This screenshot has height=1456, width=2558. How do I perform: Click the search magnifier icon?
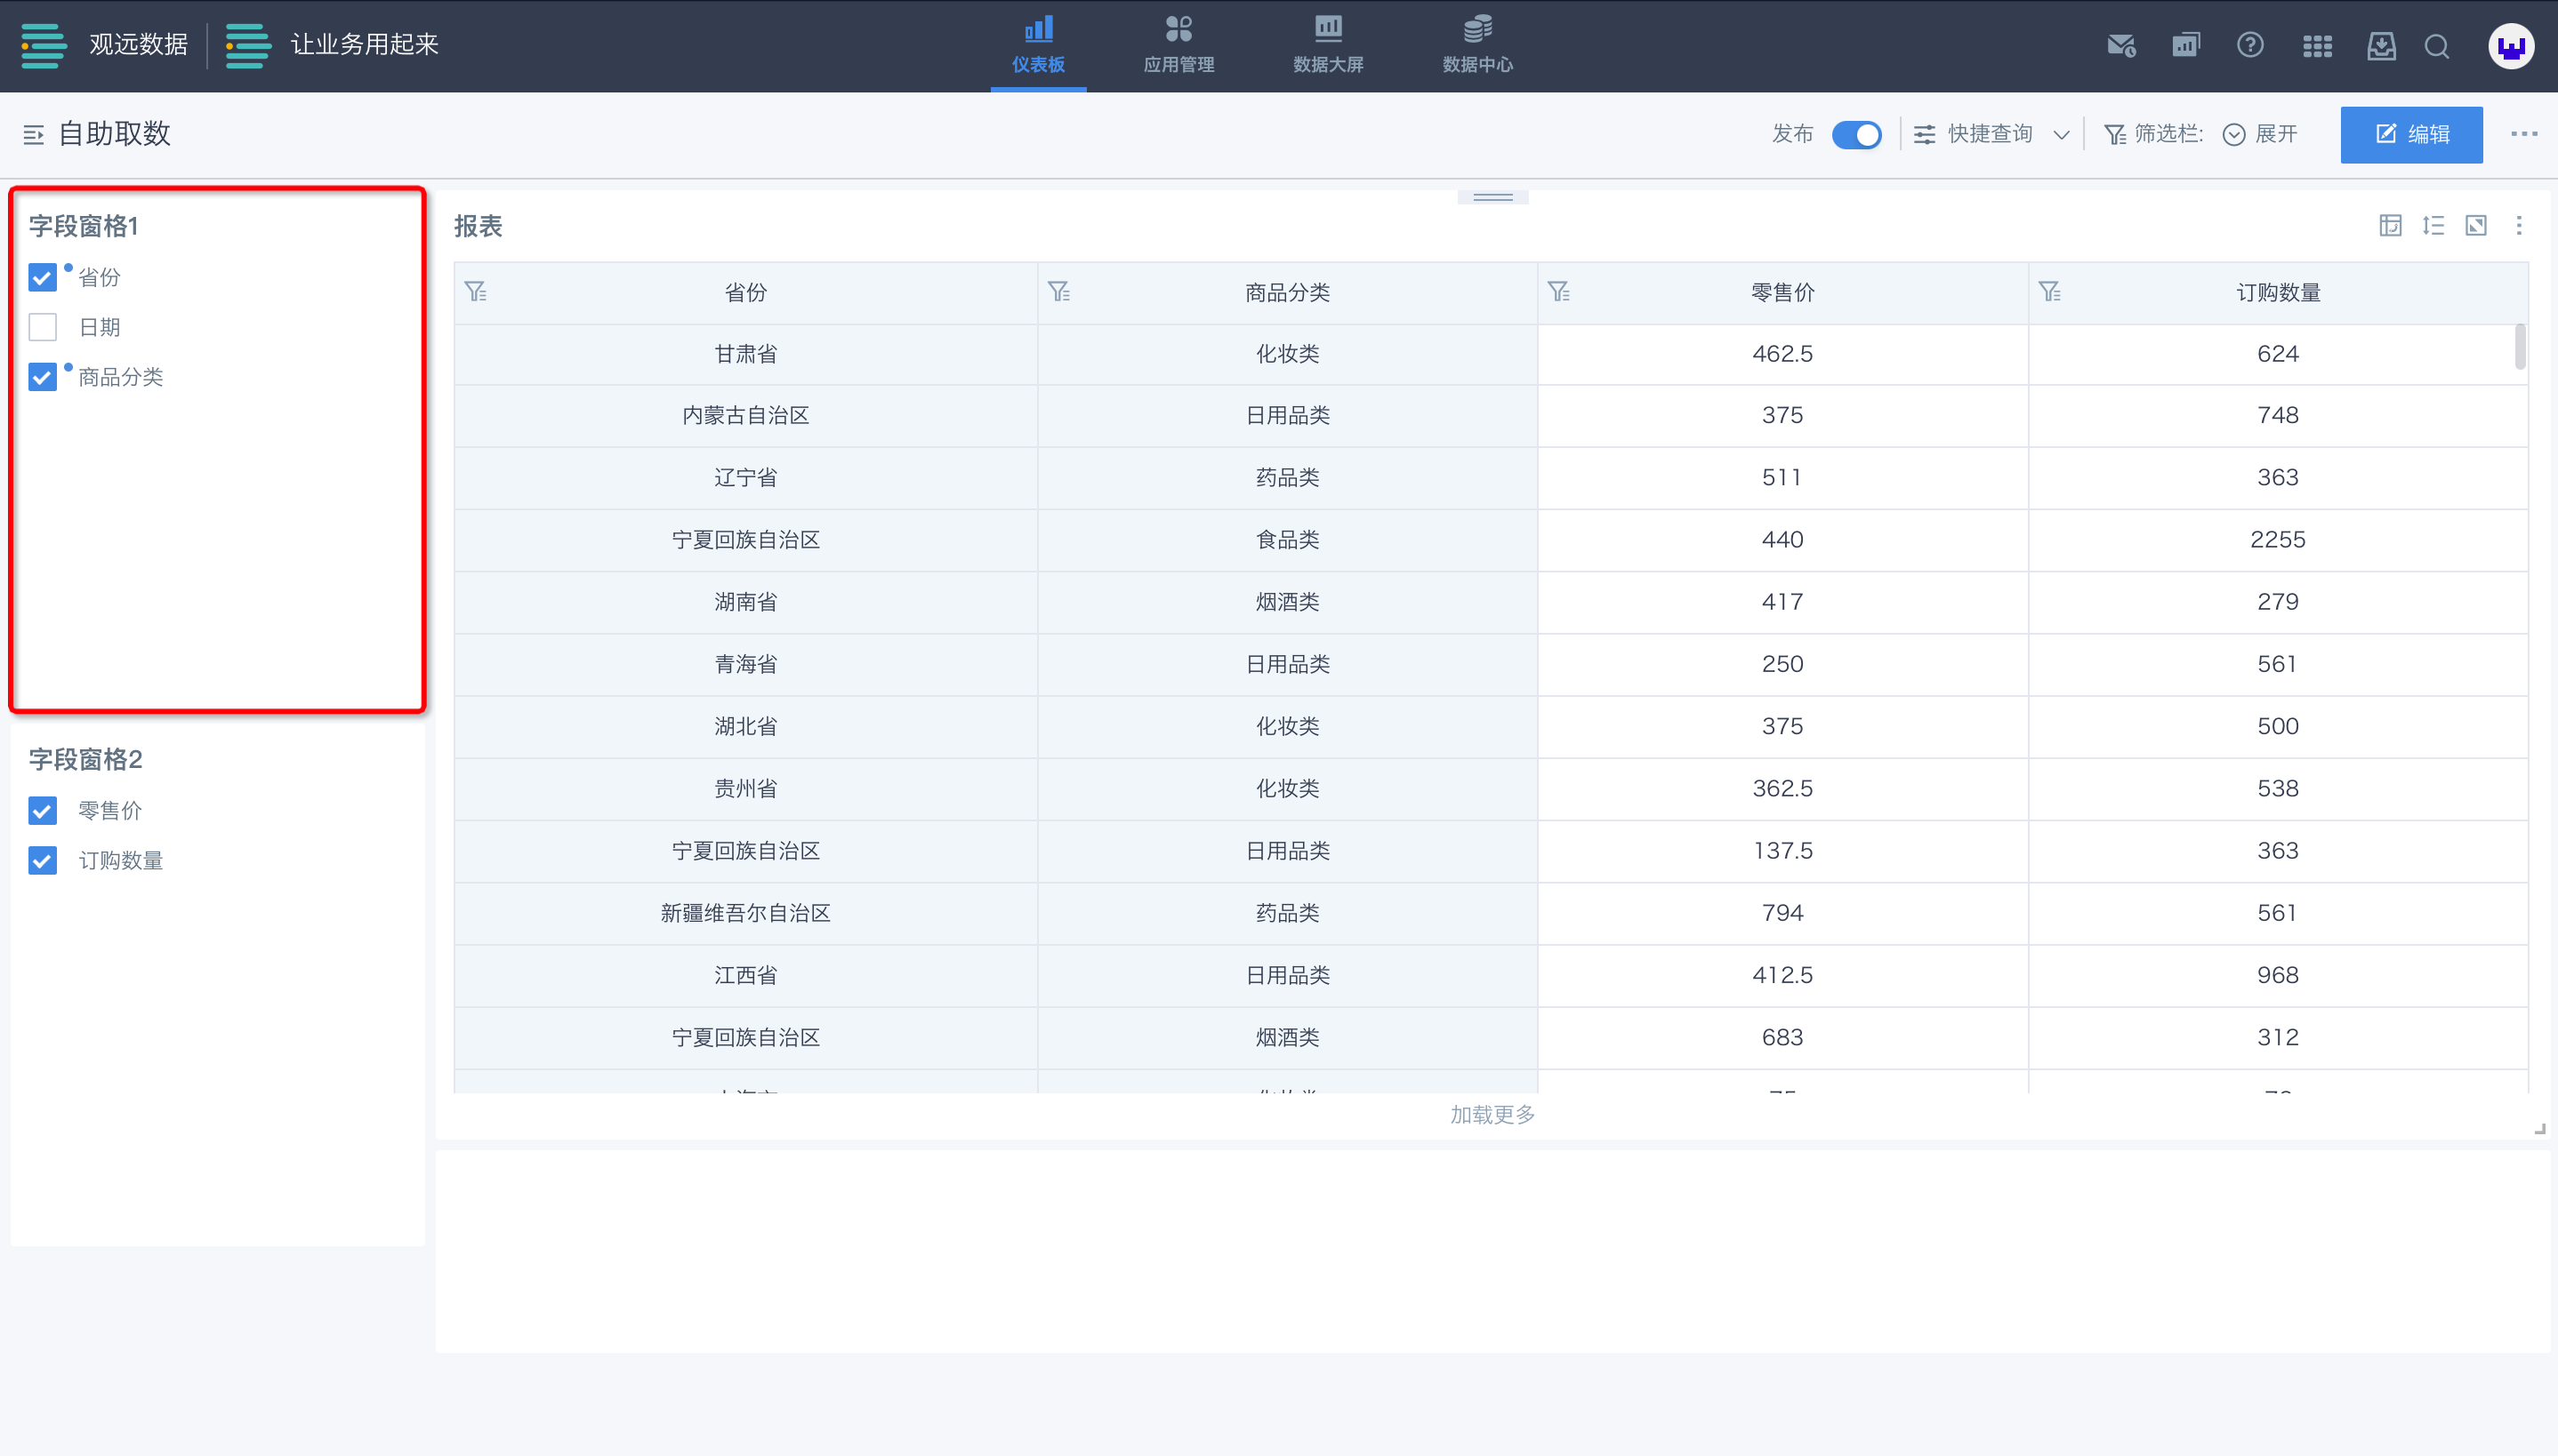point(2437,46)
